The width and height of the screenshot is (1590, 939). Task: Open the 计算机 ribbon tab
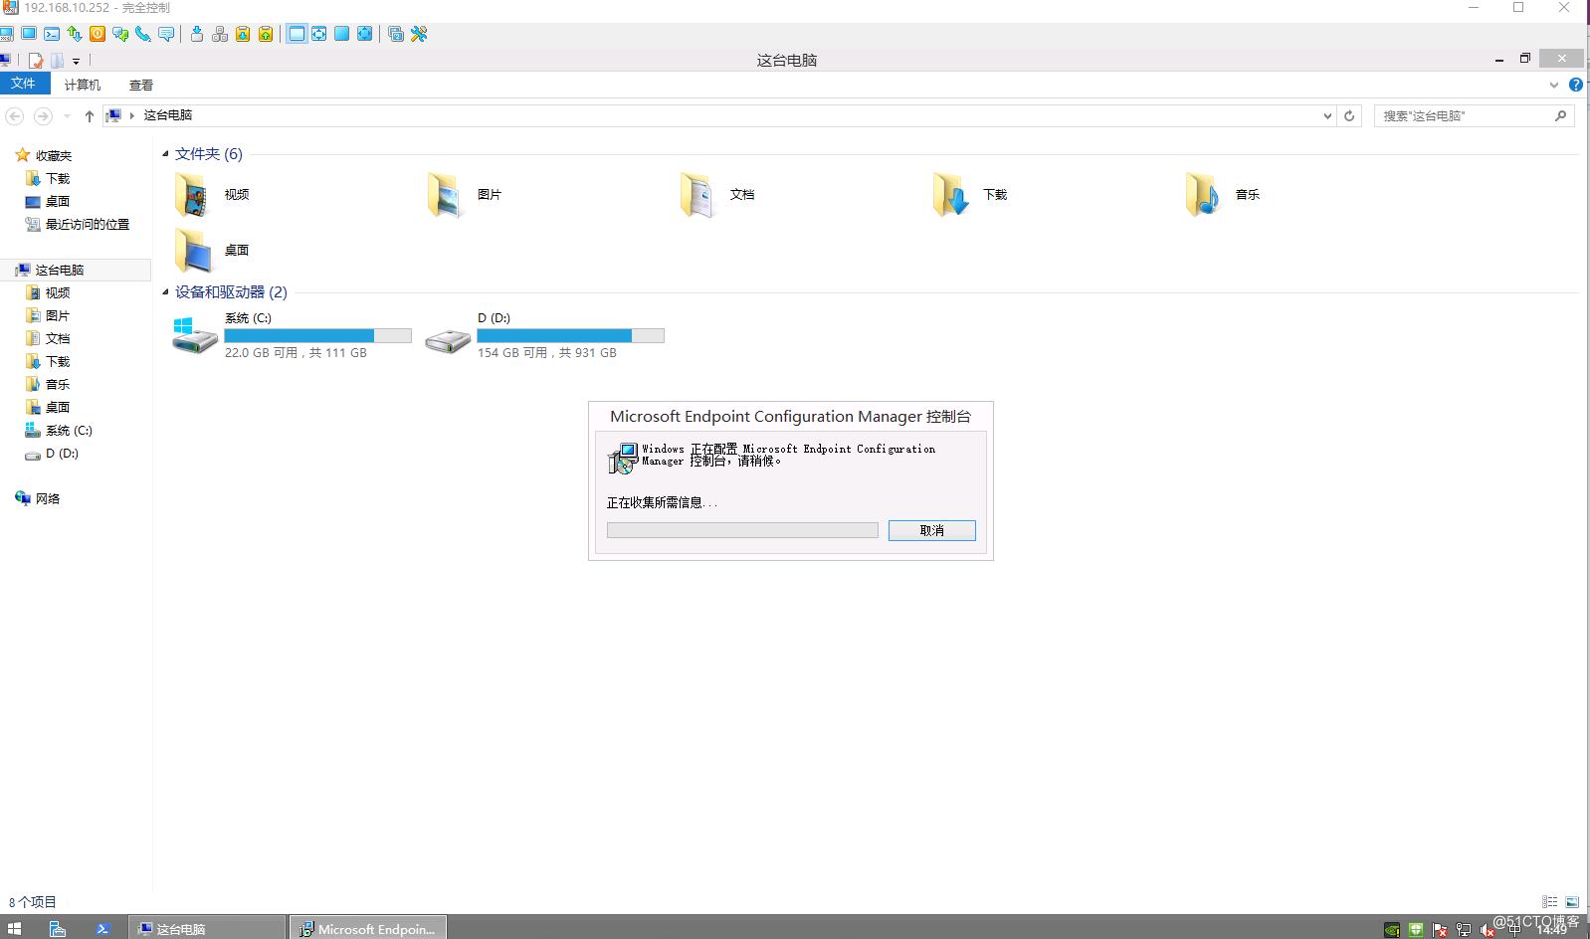83,85
